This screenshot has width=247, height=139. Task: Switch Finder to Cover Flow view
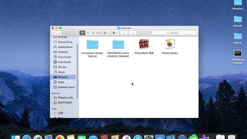(x=98, y=33)
